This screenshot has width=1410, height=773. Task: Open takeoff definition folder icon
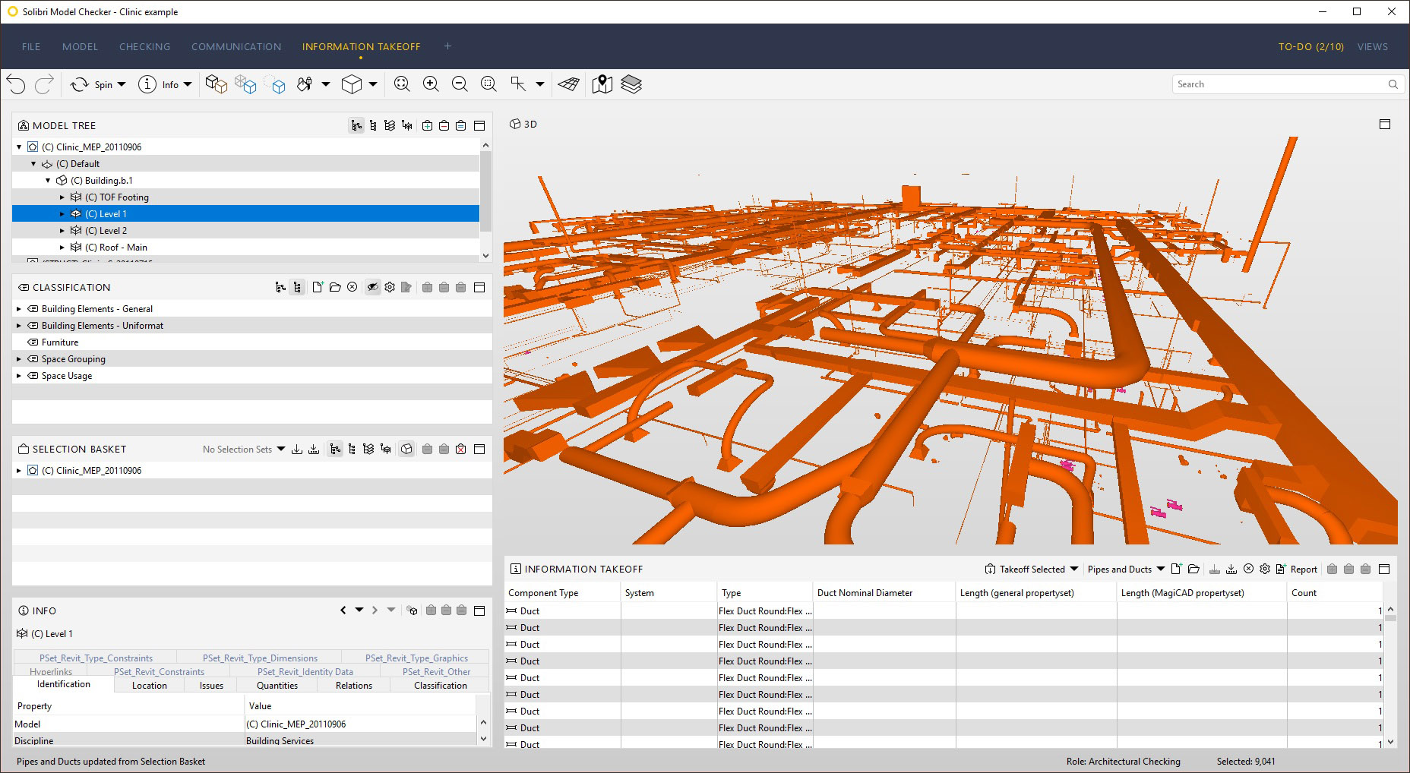click(1193, 569)
